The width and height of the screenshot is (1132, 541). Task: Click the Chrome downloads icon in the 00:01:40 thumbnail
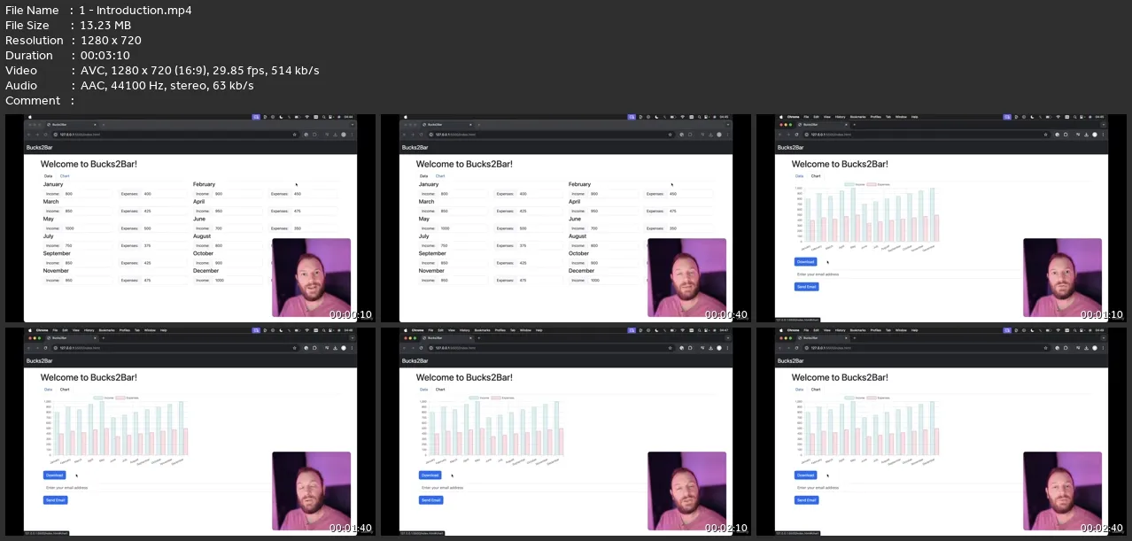tap(336, 348)
